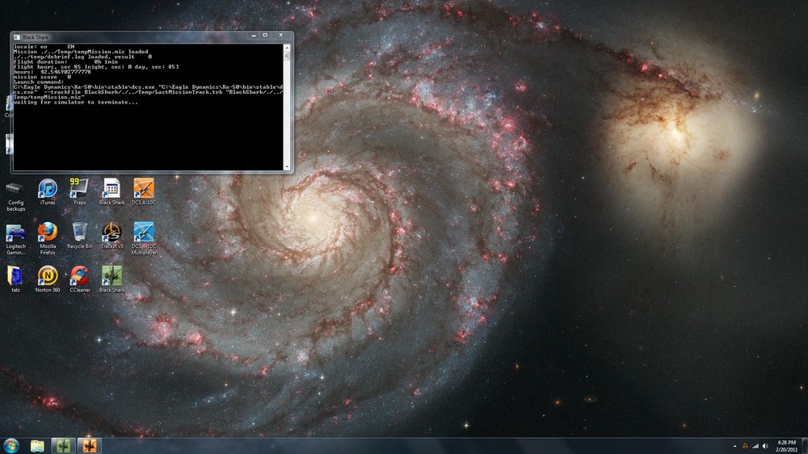The image size is (808, 454).
Task: Select the CCleaner shortcut icon
Action: (79, 279)
